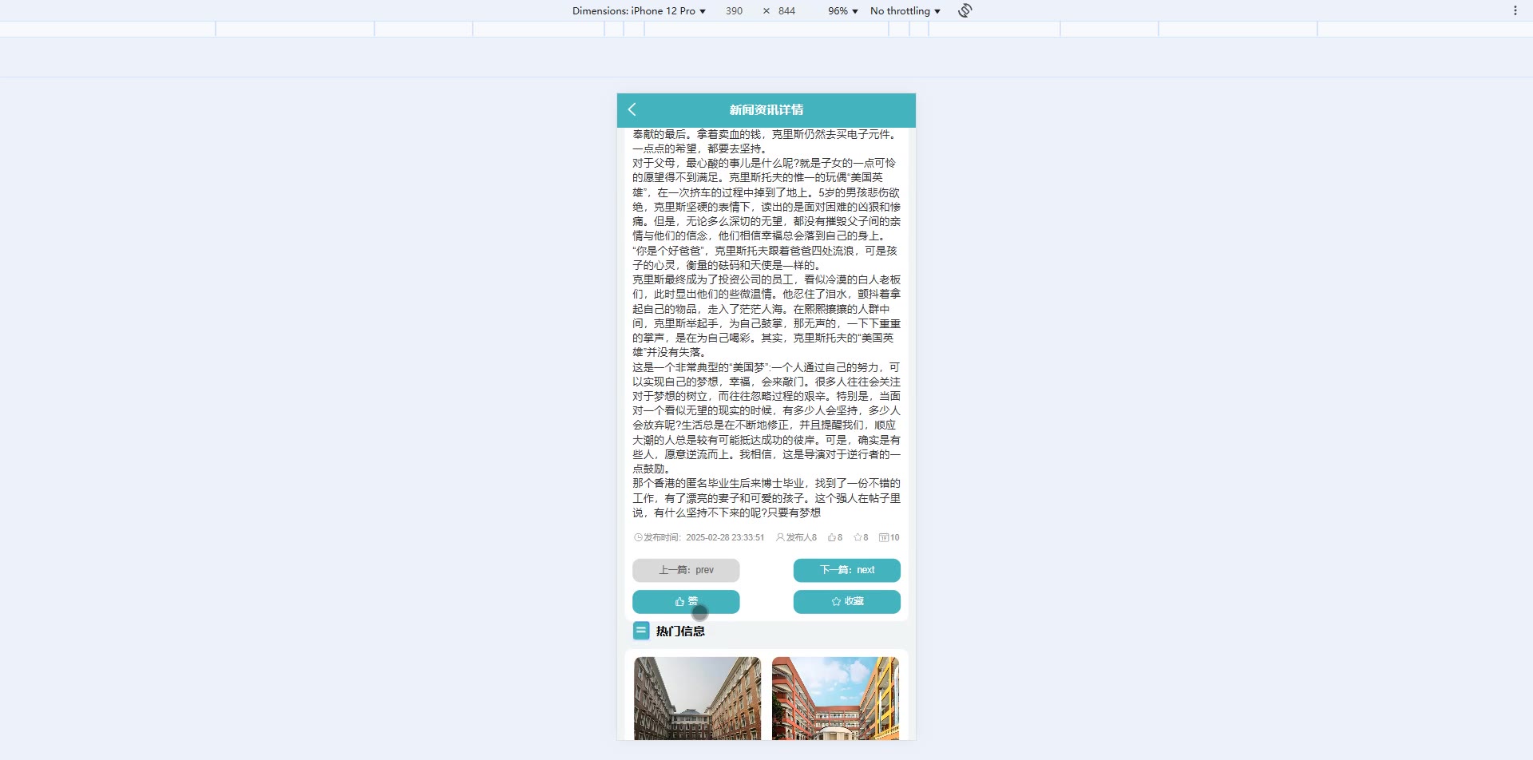
Task: Click the star favorites count icon
Action: (x=858, y=538)
